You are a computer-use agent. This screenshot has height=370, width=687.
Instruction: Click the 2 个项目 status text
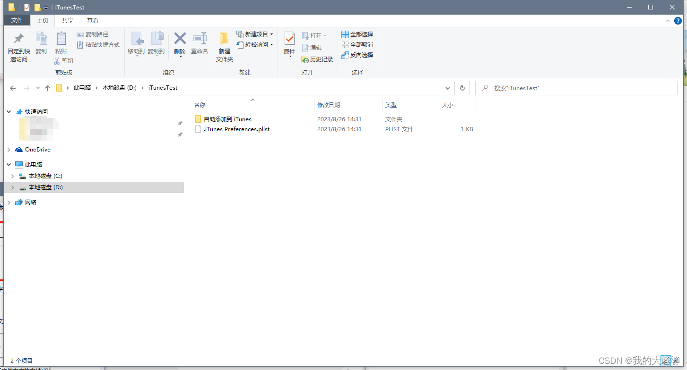pos(21,361)
